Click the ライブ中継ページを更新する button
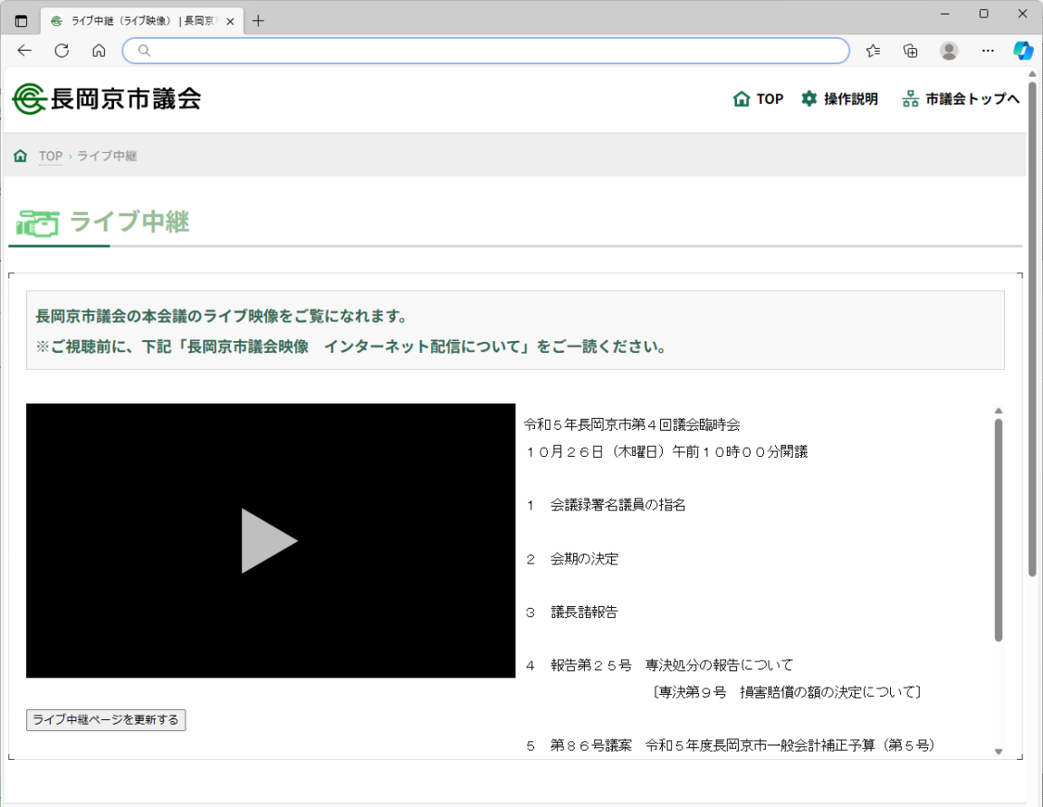1043x807 pixels. [106, 720]
